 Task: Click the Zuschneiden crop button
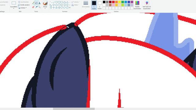[x=23, y=2]
